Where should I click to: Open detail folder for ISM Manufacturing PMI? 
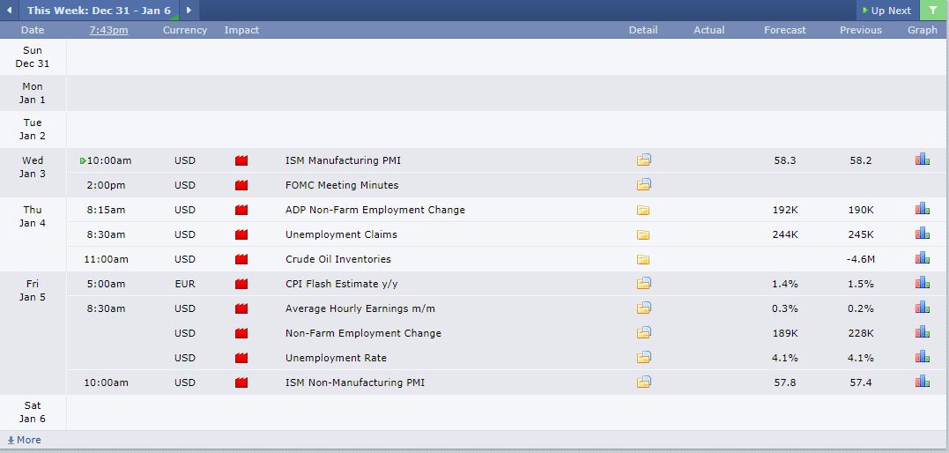click(643, 160)
